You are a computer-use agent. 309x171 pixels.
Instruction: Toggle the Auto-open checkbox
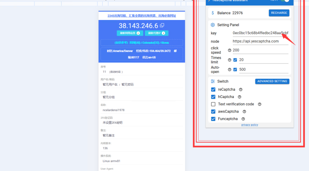click(x=235, y=70)
